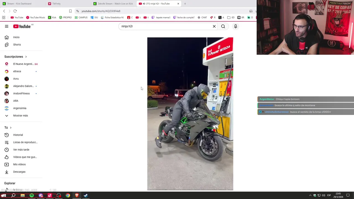Run search with the magnifier button
354x199 pixels.
click(223, 26)
